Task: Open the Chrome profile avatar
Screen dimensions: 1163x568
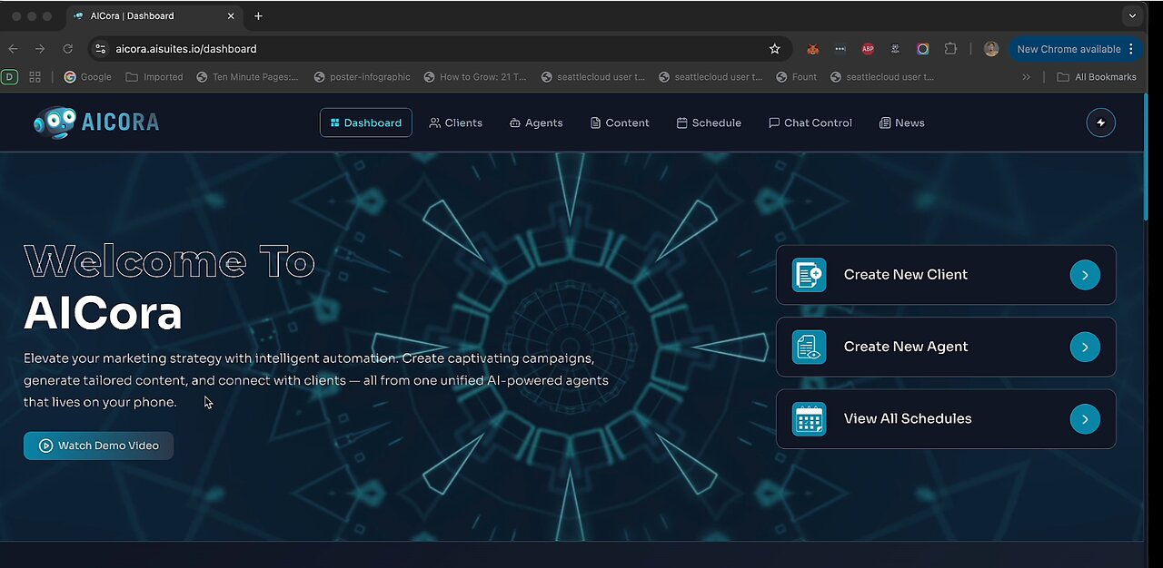Action: click(991, 49)
